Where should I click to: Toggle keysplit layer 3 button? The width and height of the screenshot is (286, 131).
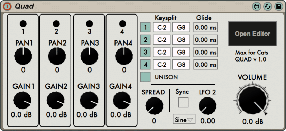pyautogui.click(x=145, y=52)
